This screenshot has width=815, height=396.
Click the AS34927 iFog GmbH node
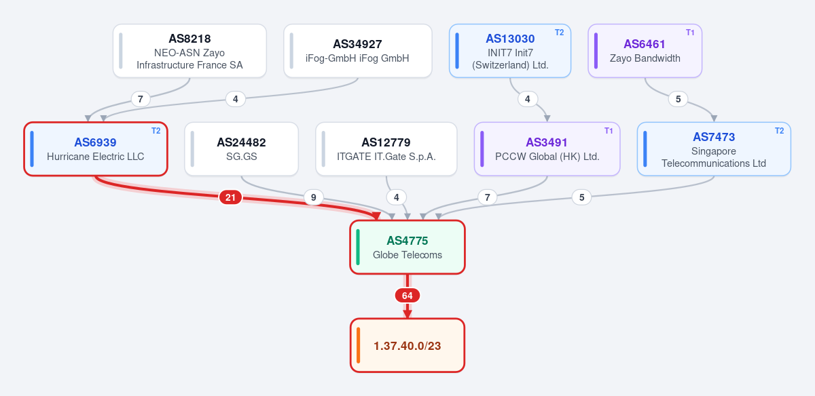tap(358, 52)
